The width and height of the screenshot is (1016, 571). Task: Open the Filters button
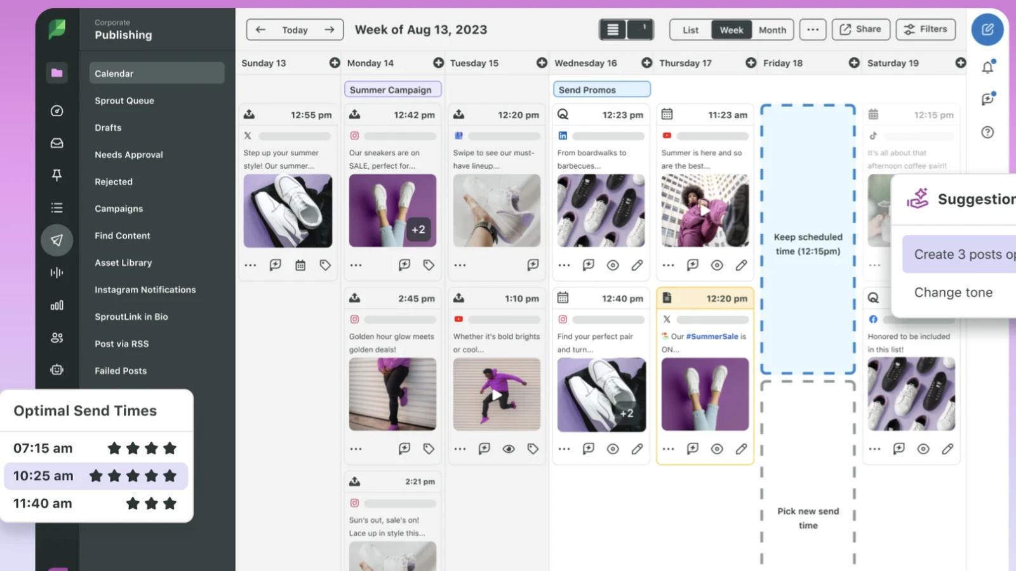[926, 29]
